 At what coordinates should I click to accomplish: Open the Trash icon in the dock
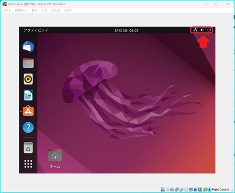28,148
